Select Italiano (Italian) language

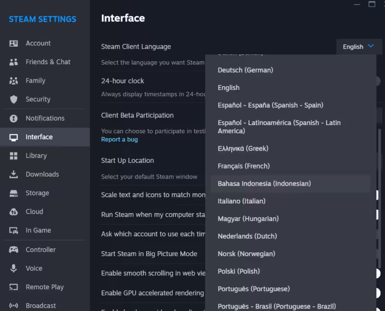(291, 201)
